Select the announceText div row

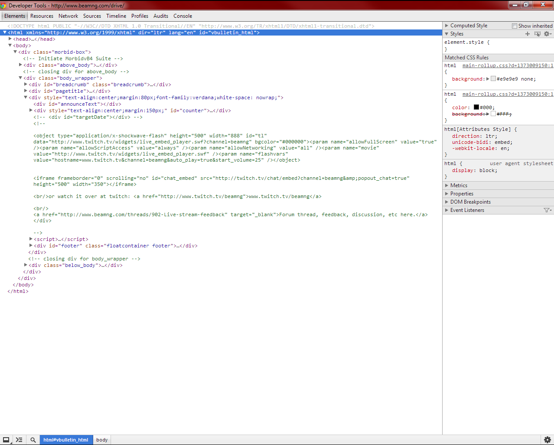coord(78,104)
